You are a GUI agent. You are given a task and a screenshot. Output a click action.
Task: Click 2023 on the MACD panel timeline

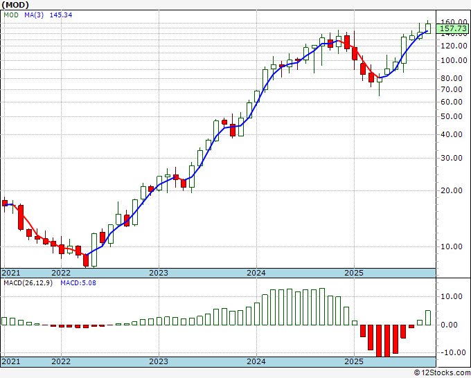[159, 361]
